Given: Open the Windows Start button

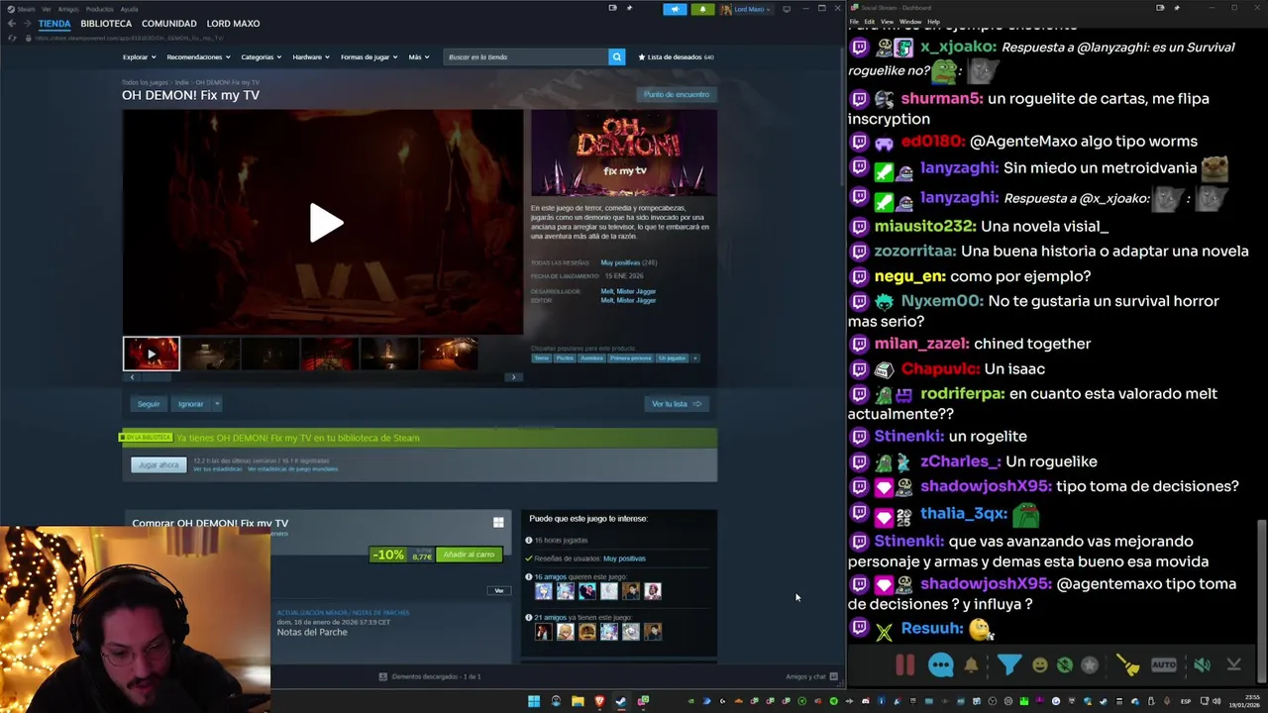Looking at the screenshot, I should 534,701.
